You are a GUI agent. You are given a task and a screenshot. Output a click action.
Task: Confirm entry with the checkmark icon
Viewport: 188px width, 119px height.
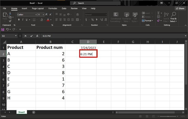[x=31, y=36]
